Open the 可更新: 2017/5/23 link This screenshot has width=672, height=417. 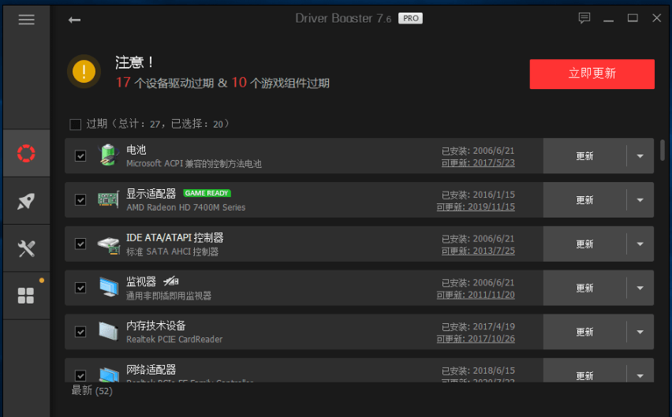[478, 162]
